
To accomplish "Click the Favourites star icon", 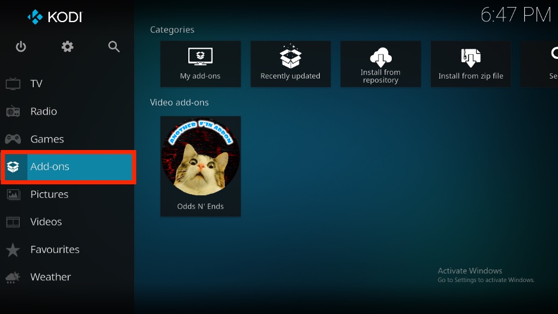I will (x=13, y=249).
